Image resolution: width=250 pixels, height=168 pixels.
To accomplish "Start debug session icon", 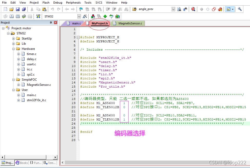I will pos(193,9).
